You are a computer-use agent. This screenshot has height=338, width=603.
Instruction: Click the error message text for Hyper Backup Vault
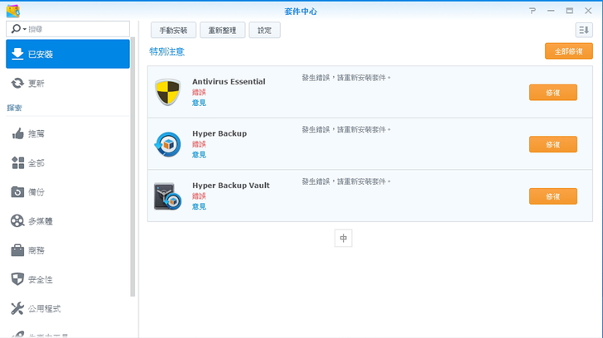click(x=346, y=181)
